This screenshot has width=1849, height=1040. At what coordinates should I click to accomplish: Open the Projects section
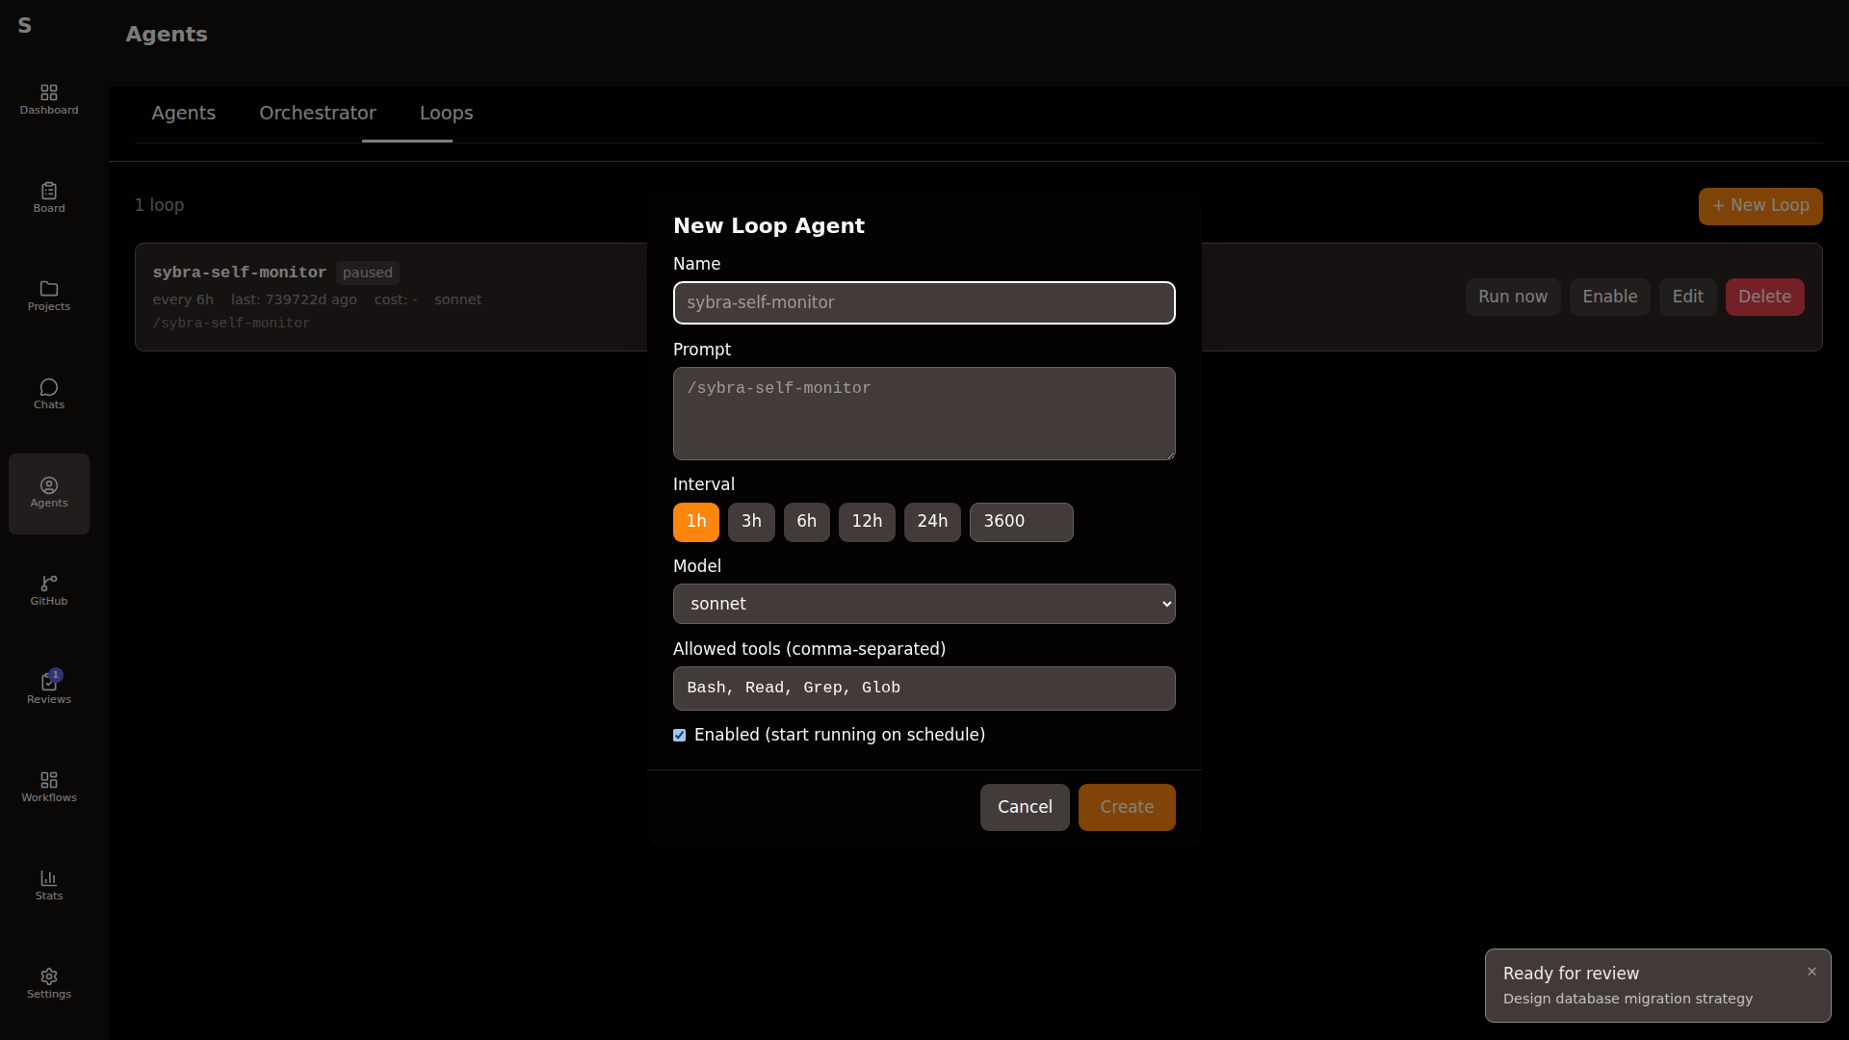[48, 296]
